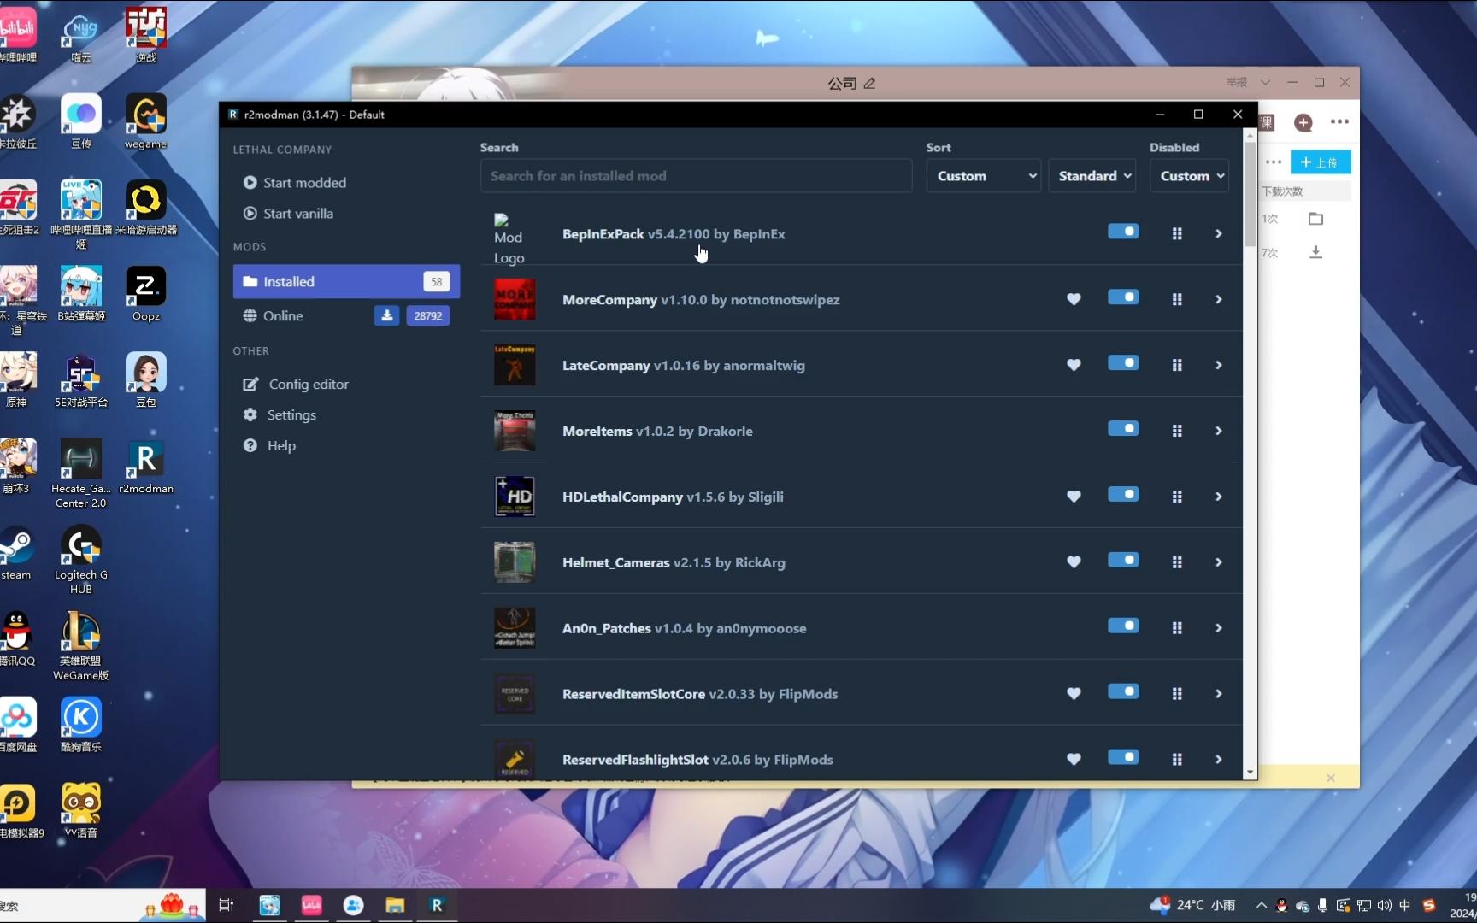Viewport: 1477px width, 923px height.
Task: Expand the MoreCompany row chevron
Action: (1219, 299)
